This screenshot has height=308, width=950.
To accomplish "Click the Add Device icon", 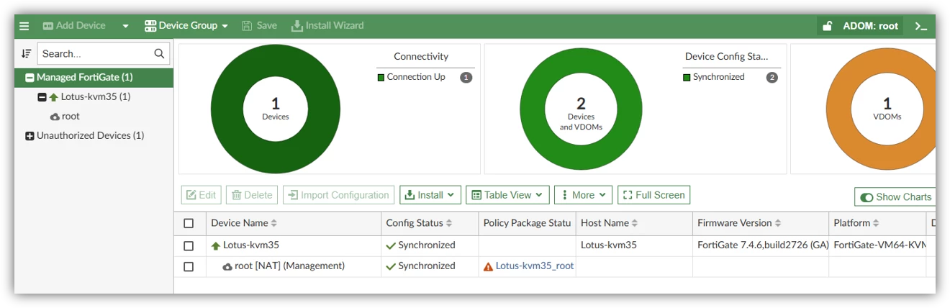I will click(x=48, y=26).
